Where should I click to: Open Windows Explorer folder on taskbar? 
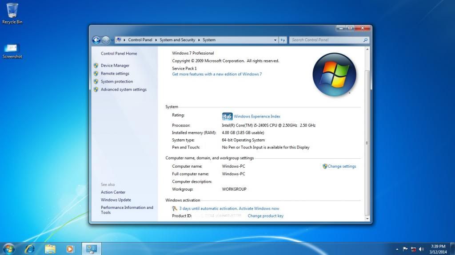[x=50, y=249]
